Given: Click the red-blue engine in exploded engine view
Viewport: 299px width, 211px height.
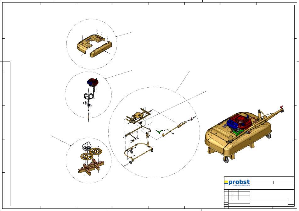Looking at the screenshot, I should tap(93, 82).
